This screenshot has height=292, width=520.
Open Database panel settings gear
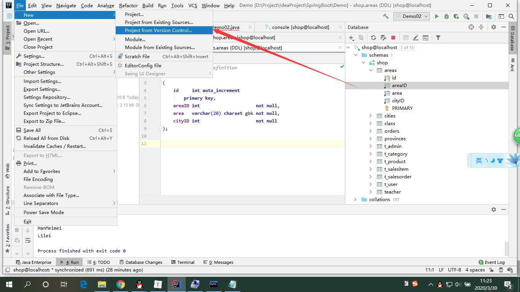[494, 27]
